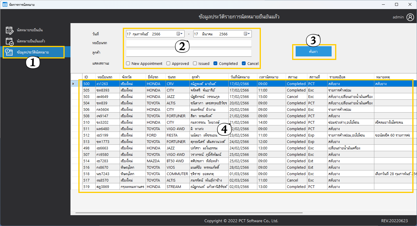Open the นัดหมายรอยืนยัน sidebar menu
Image resolution: width=417 pixels, height=226 pixels.
point(32,30)
